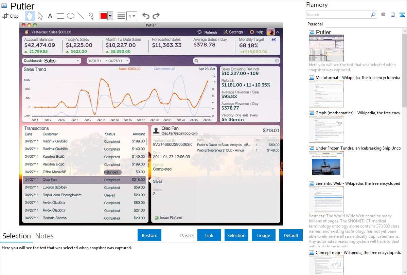Pick the freehand scribble tool
Screen dimensions: 407x275
click(91, 16)
